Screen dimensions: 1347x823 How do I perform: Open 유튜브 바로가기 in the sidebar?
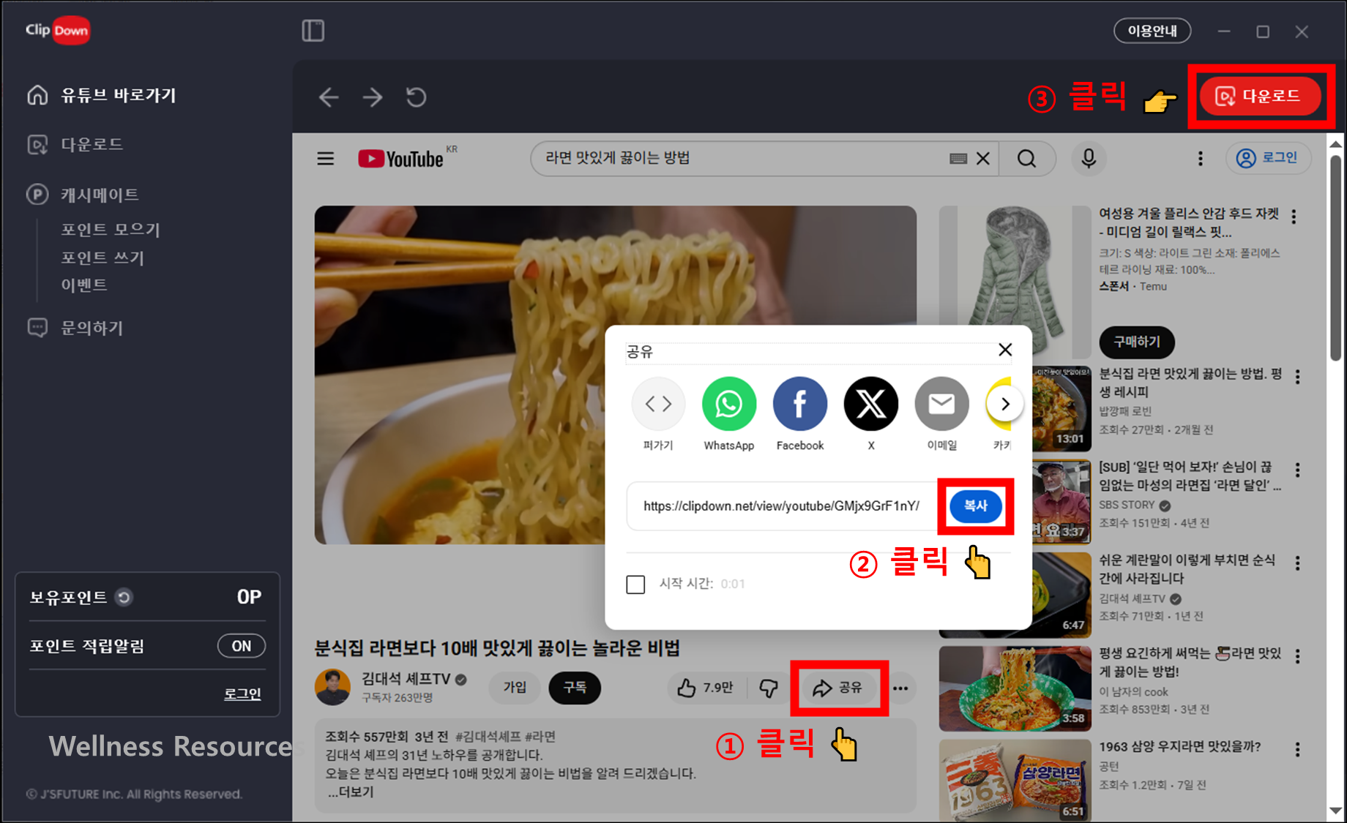pos(102,95)
